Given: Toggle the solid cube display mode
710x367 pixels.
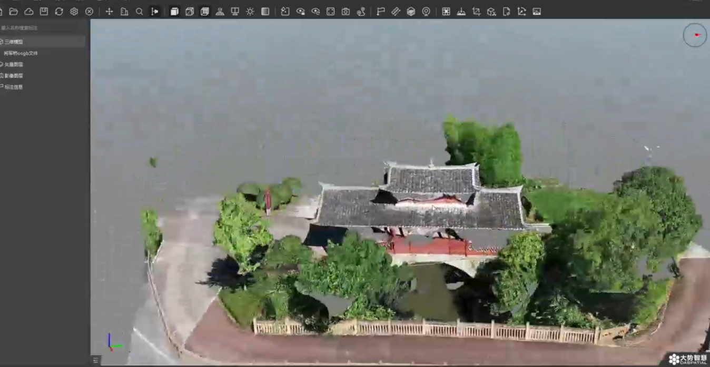Looking at the screenshot, I should tap(174, 12).
